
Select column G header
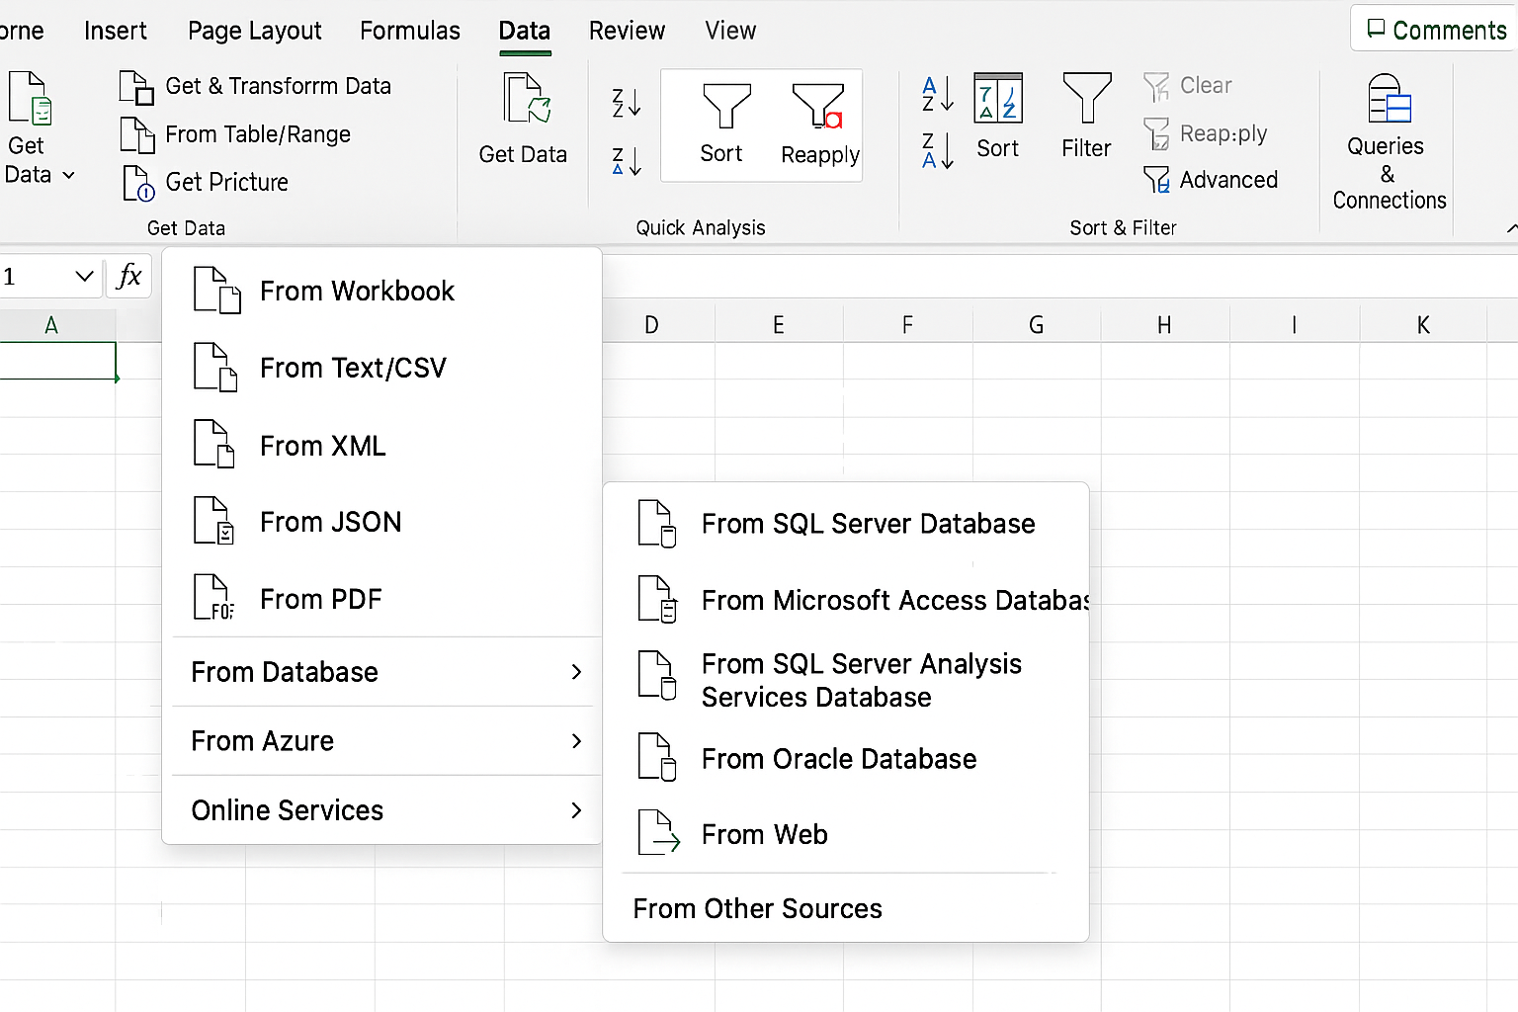click(x=1036, y=325)
